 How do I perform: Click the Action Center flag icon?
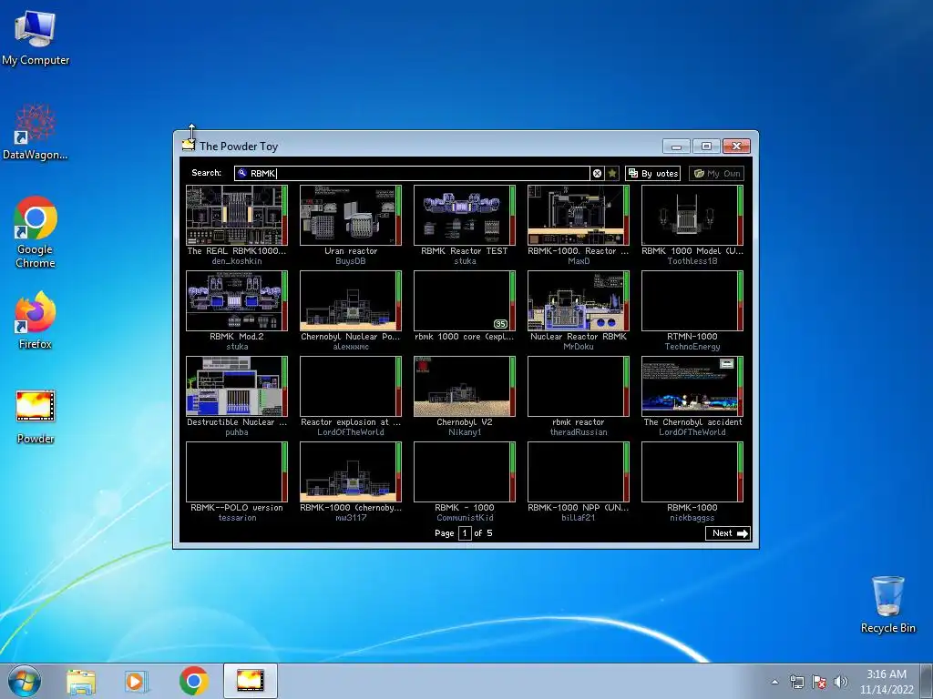coord(819,682)
